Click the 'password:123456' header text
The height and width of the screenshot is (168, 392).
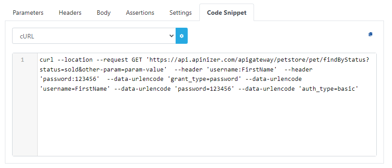(x=70, y=79)
